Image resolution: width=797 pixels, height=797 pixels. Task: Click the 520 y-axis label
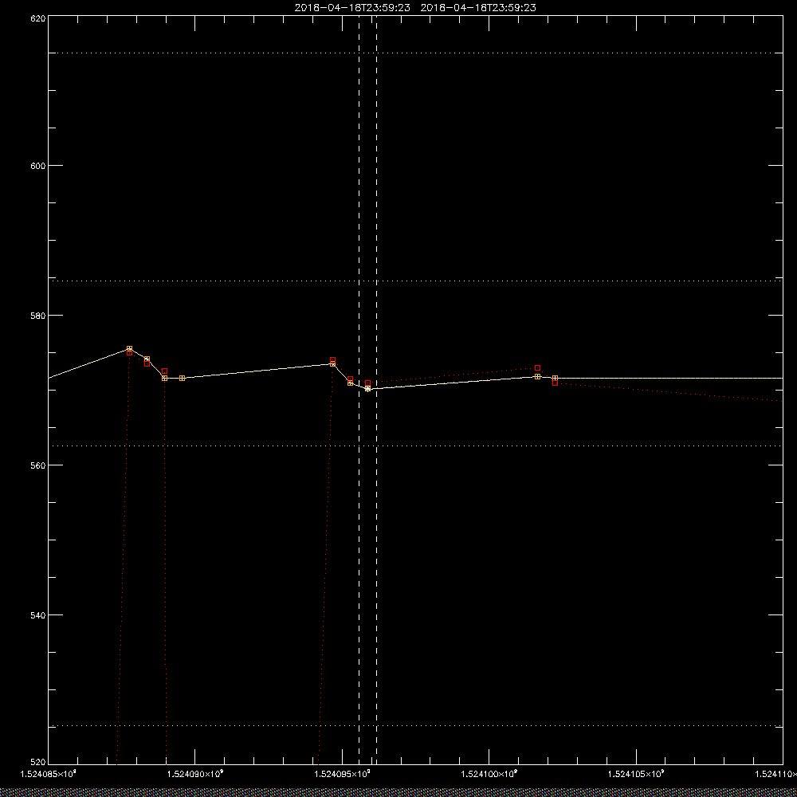(x=38, y=763)
